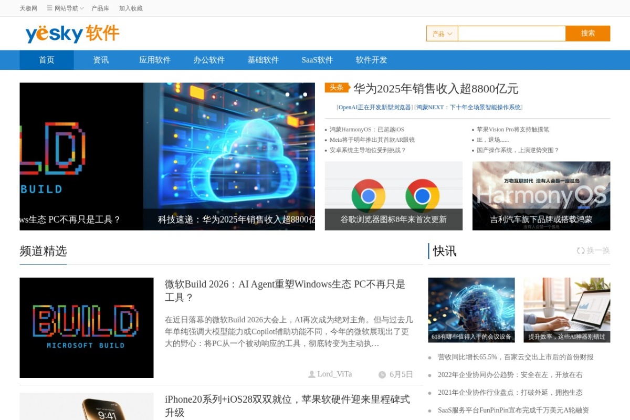Click the hamburger icon beside 网站导航
This screenshot has width=630, height=420.
[50, 8]
